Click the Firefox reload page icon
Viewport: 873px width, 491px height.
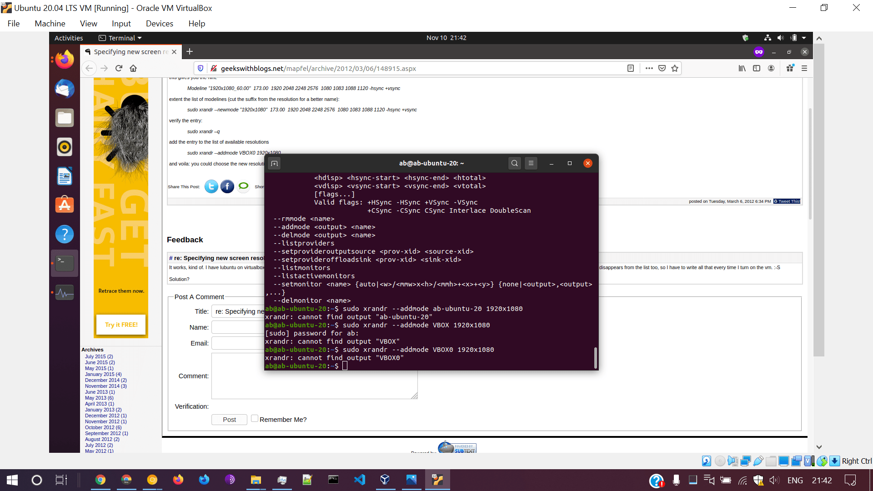119,68
